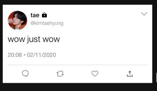
Task: Click the first wow in the tweet
Action: click(16, 39)
